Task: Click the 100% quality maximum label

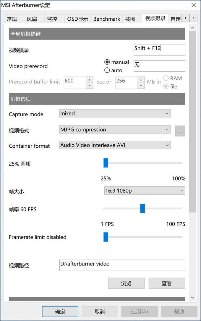Action: tap(179, 179)
